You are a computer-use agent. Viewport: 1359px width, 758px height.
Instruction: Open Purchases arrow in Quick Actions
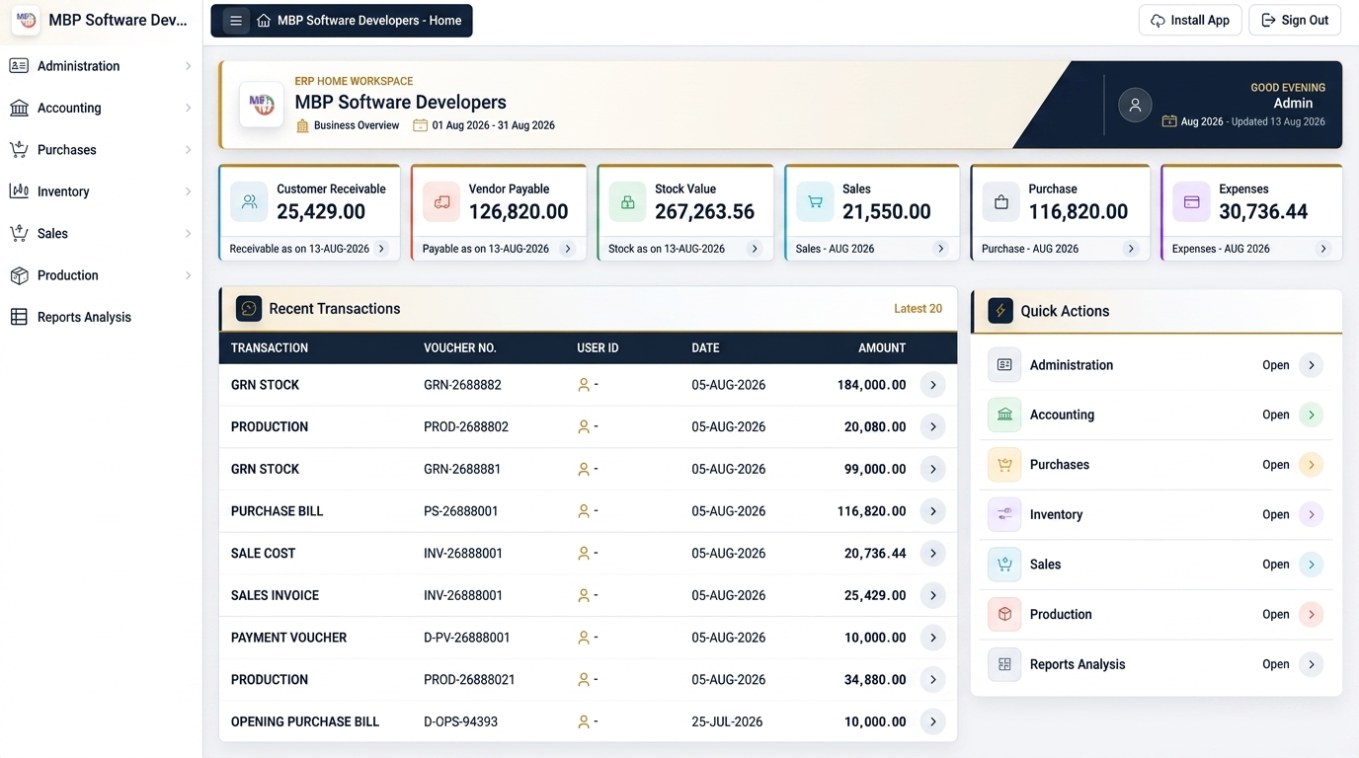[x=1311, y=465]
